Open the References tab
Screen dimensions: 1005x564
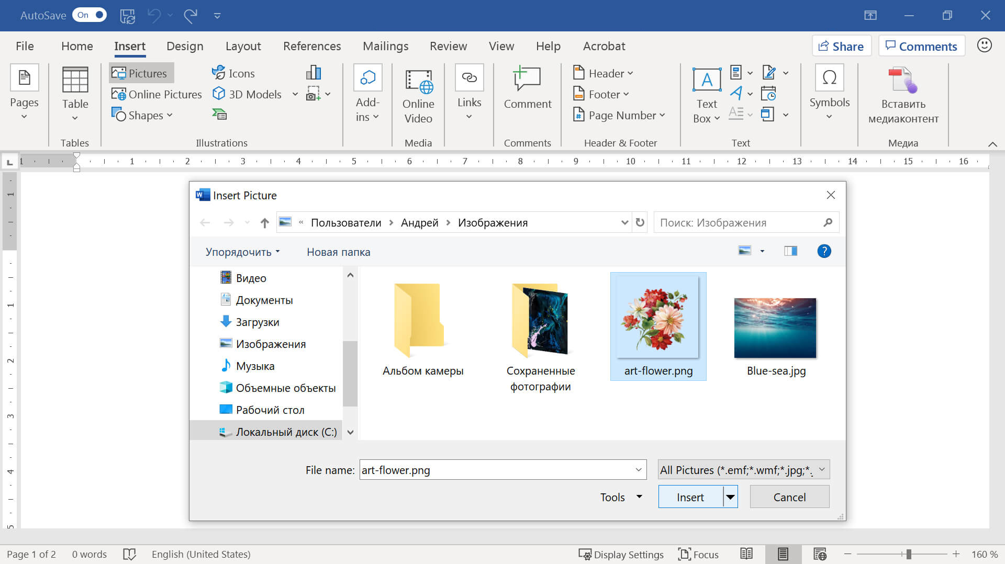tap(312, 46)
